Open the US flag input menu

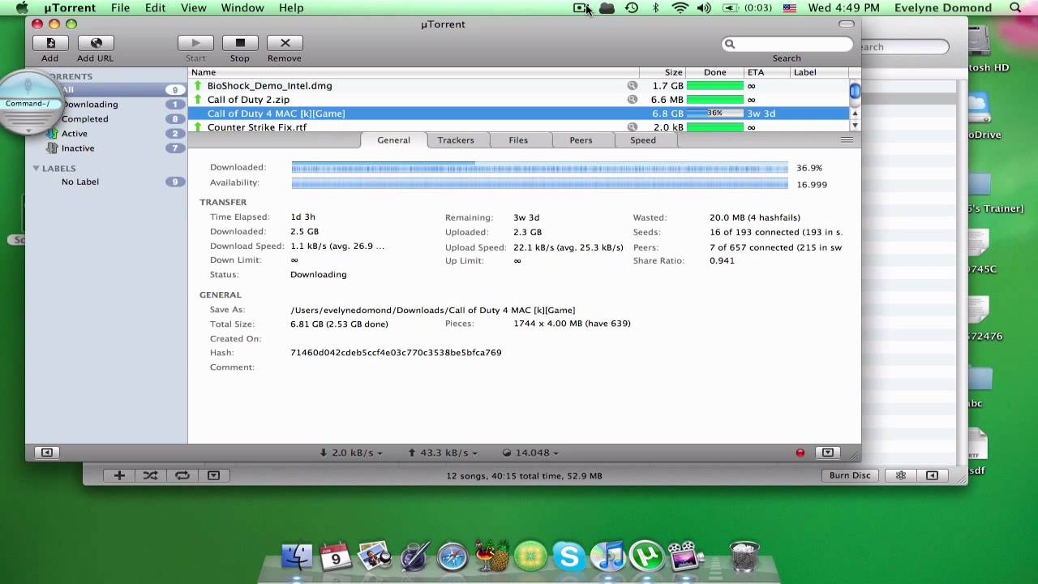click(789, 8)
